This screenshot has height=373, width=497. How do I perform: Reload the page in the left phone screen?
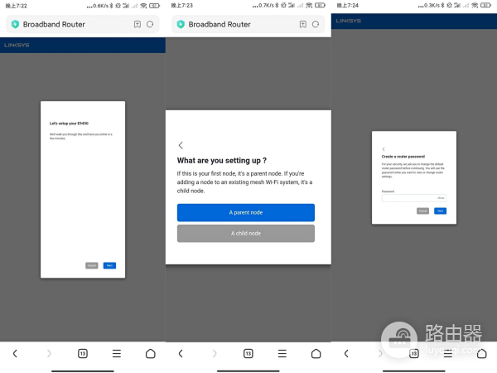coord(150,25)
